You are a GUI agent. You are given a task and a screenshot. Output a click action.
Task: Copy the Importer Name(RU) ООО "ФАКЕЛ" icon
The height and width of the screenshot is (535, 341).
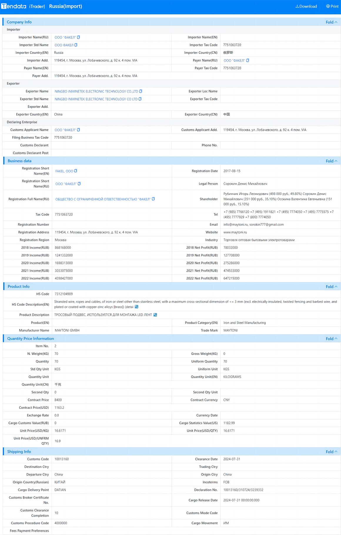coord(78,37)
